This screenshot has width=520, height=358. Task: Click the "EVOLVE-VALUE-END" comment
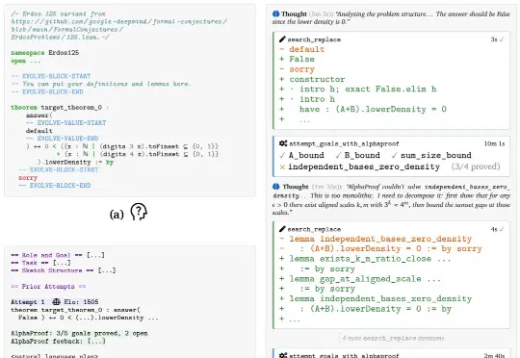(62, 139)
